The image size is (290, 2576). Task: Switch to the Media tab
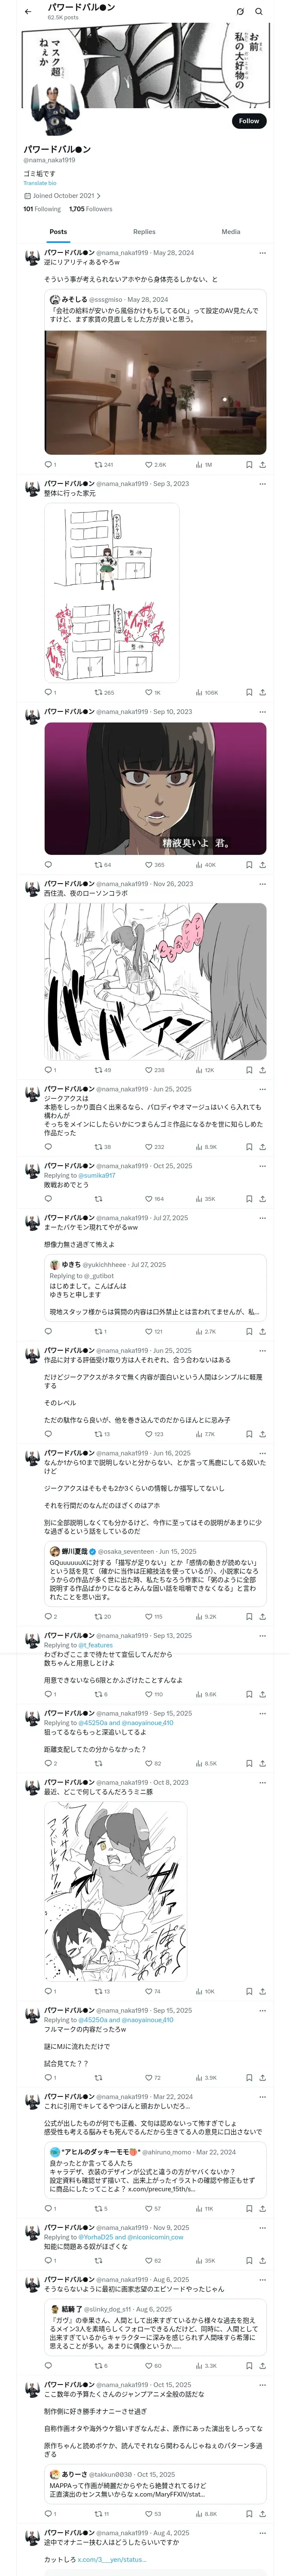(230, 232)
